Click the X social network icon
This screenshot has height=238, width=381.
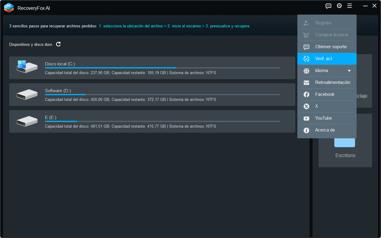pyautogui.click(x=306, y=106)
